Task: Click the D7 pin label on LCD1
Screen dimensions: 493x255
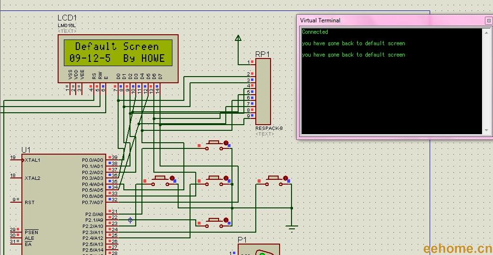Action: point(160,76)
